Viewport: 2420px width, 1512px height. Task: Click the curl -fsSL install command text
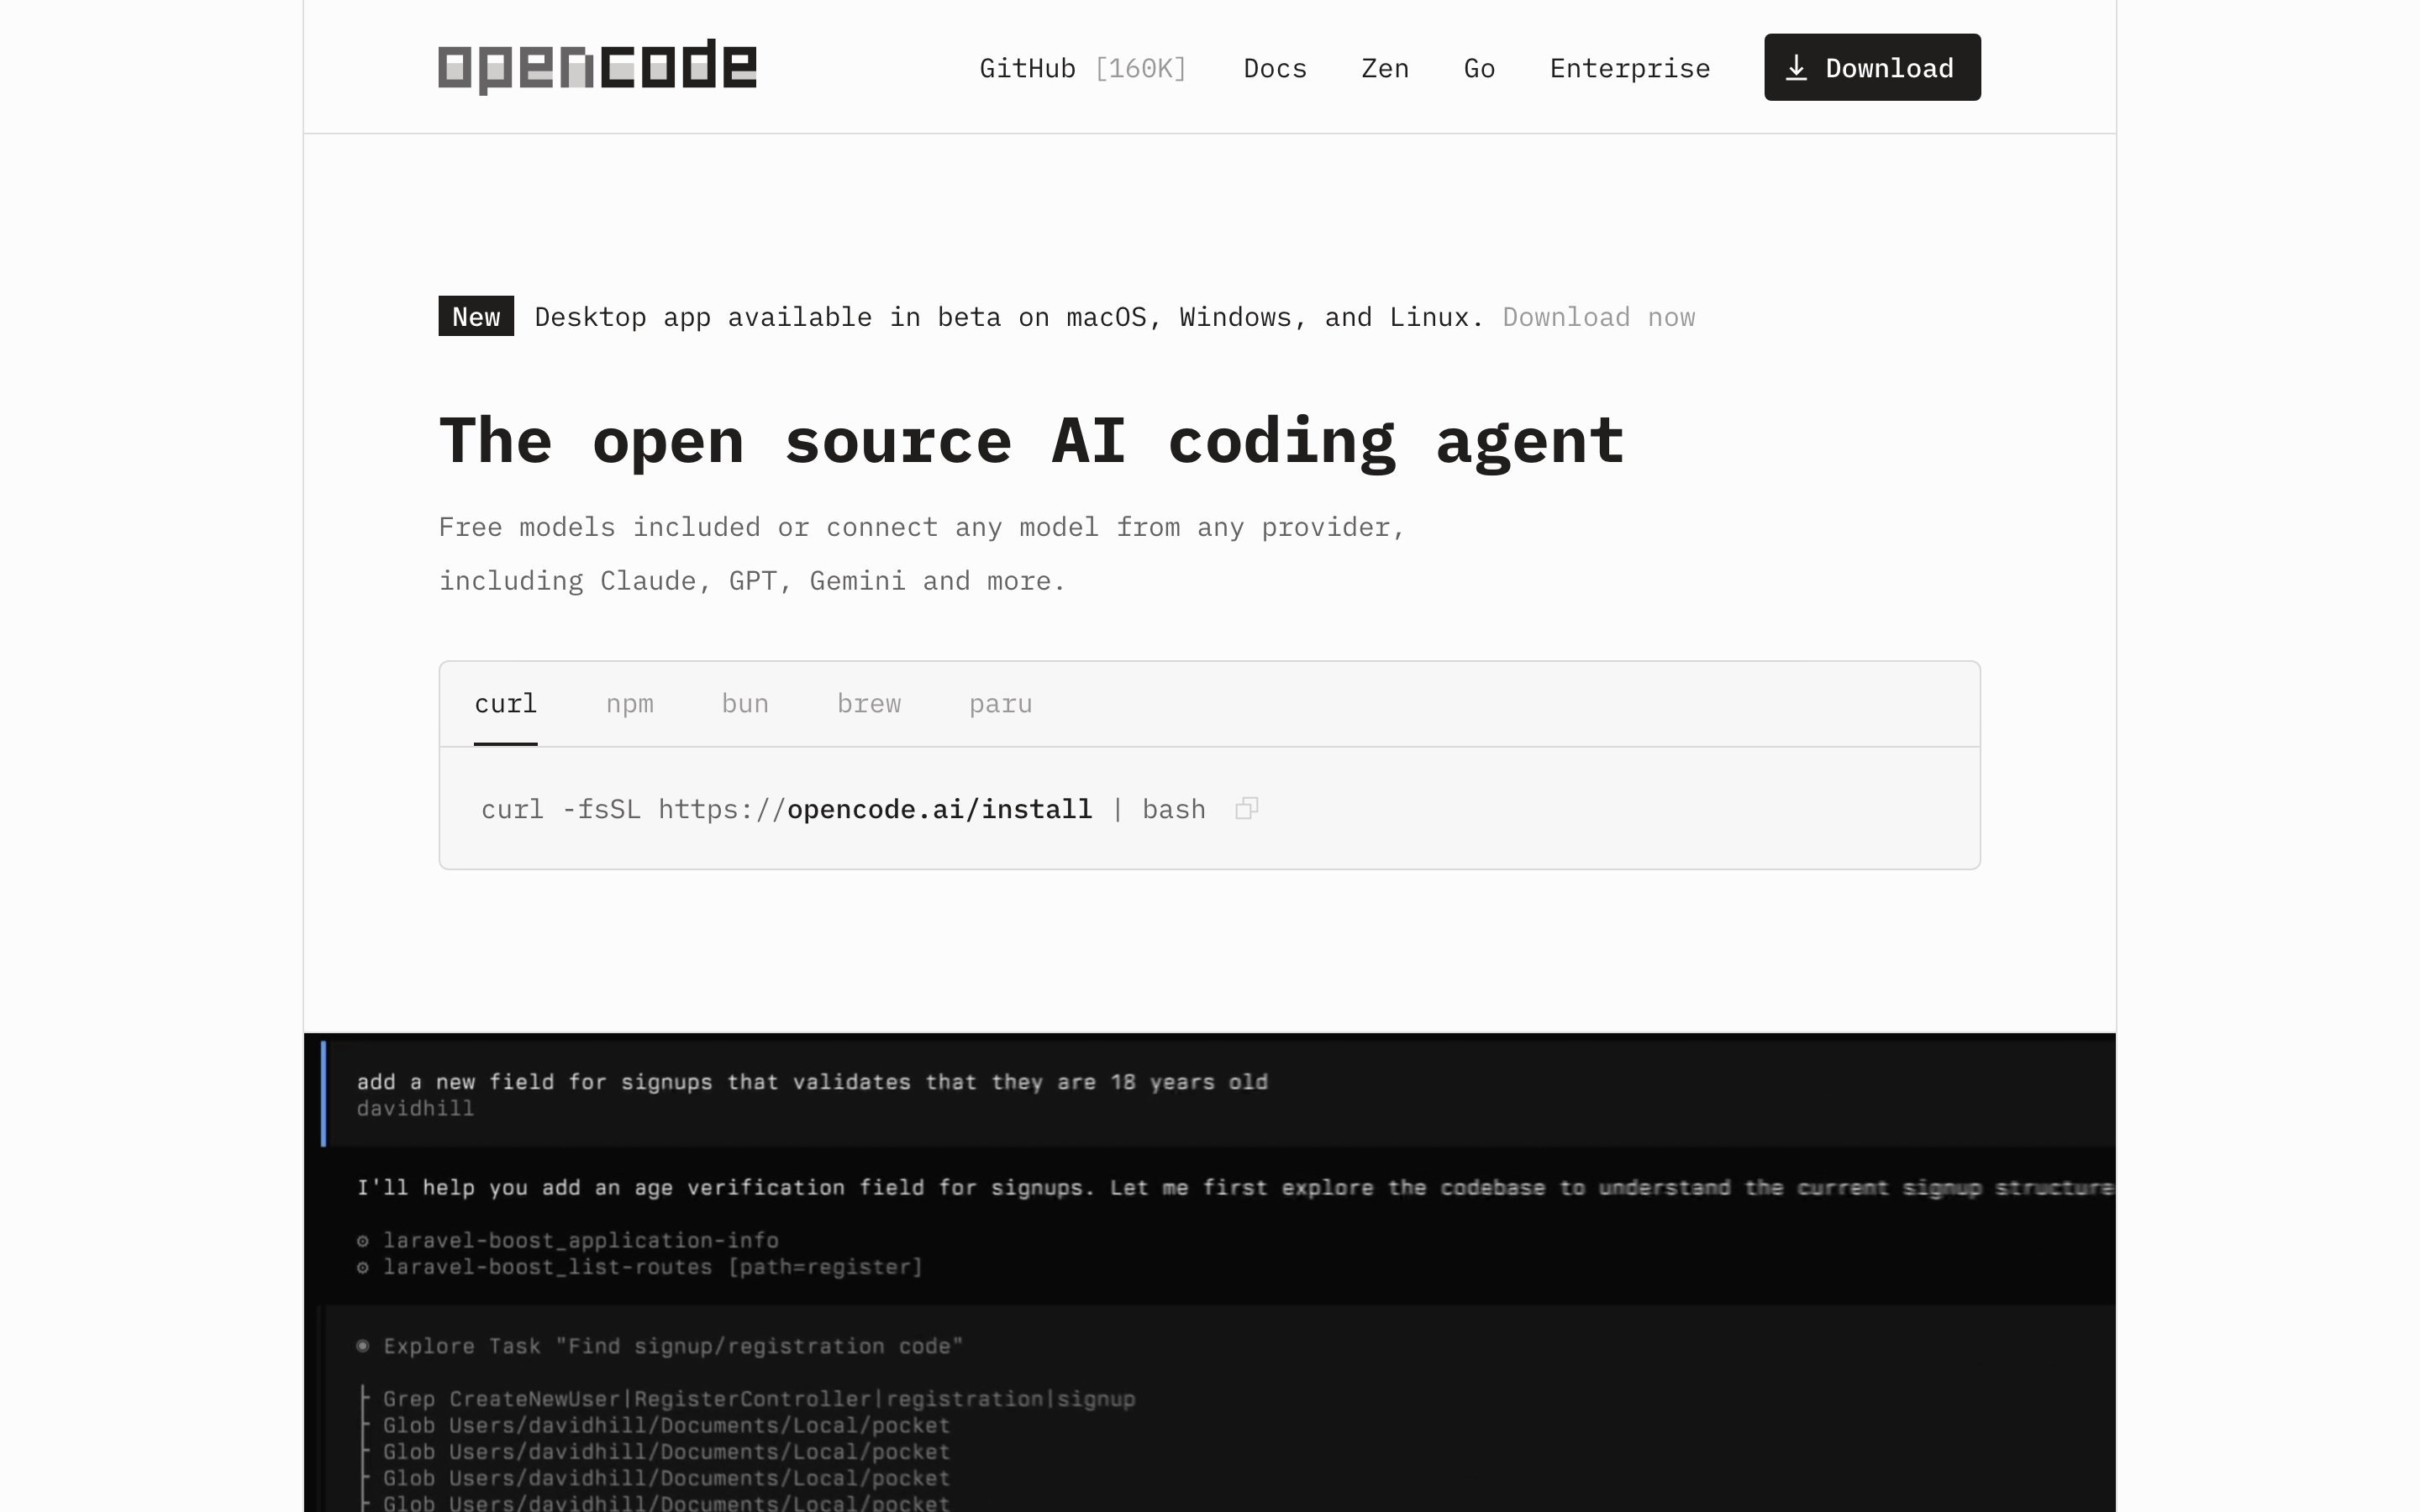coord(843,809)
